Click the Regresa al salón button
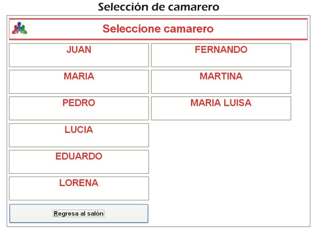This screenshot has height=231, width=317. click(79, 214)
